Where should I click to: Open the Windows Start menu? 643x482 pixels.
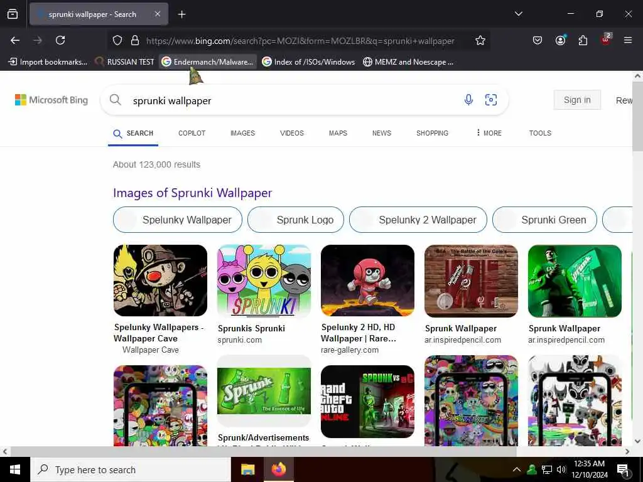[15, 469]
